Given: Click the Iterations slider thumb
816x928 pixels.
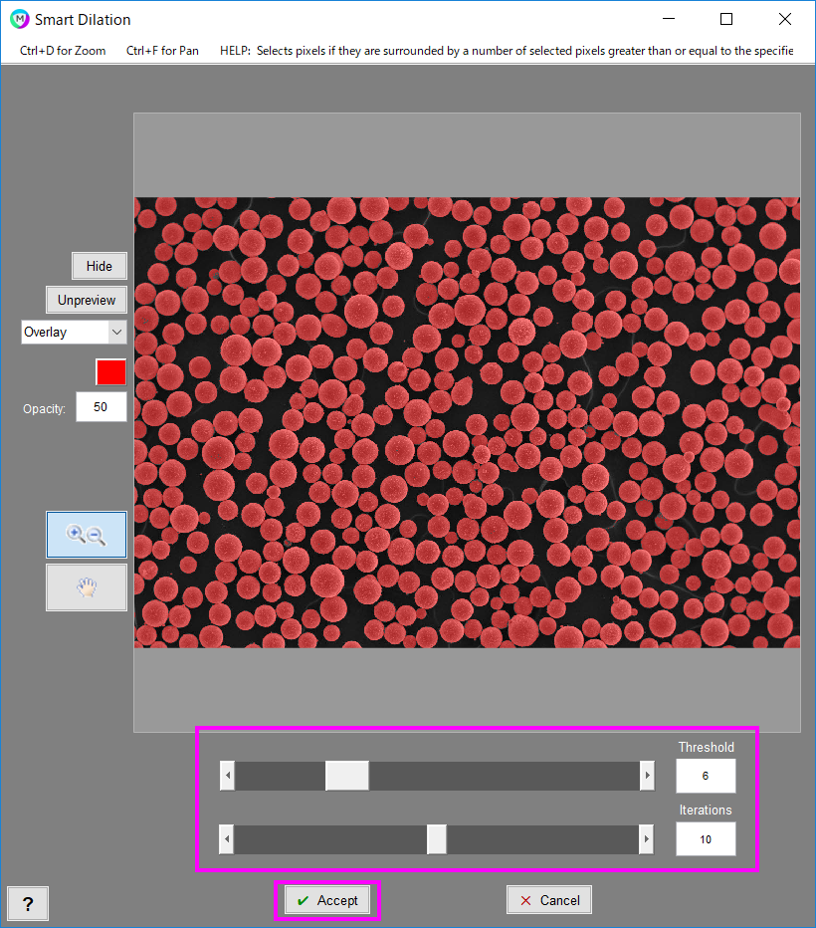Looking at the screenshot, I should tap(437, 839).
